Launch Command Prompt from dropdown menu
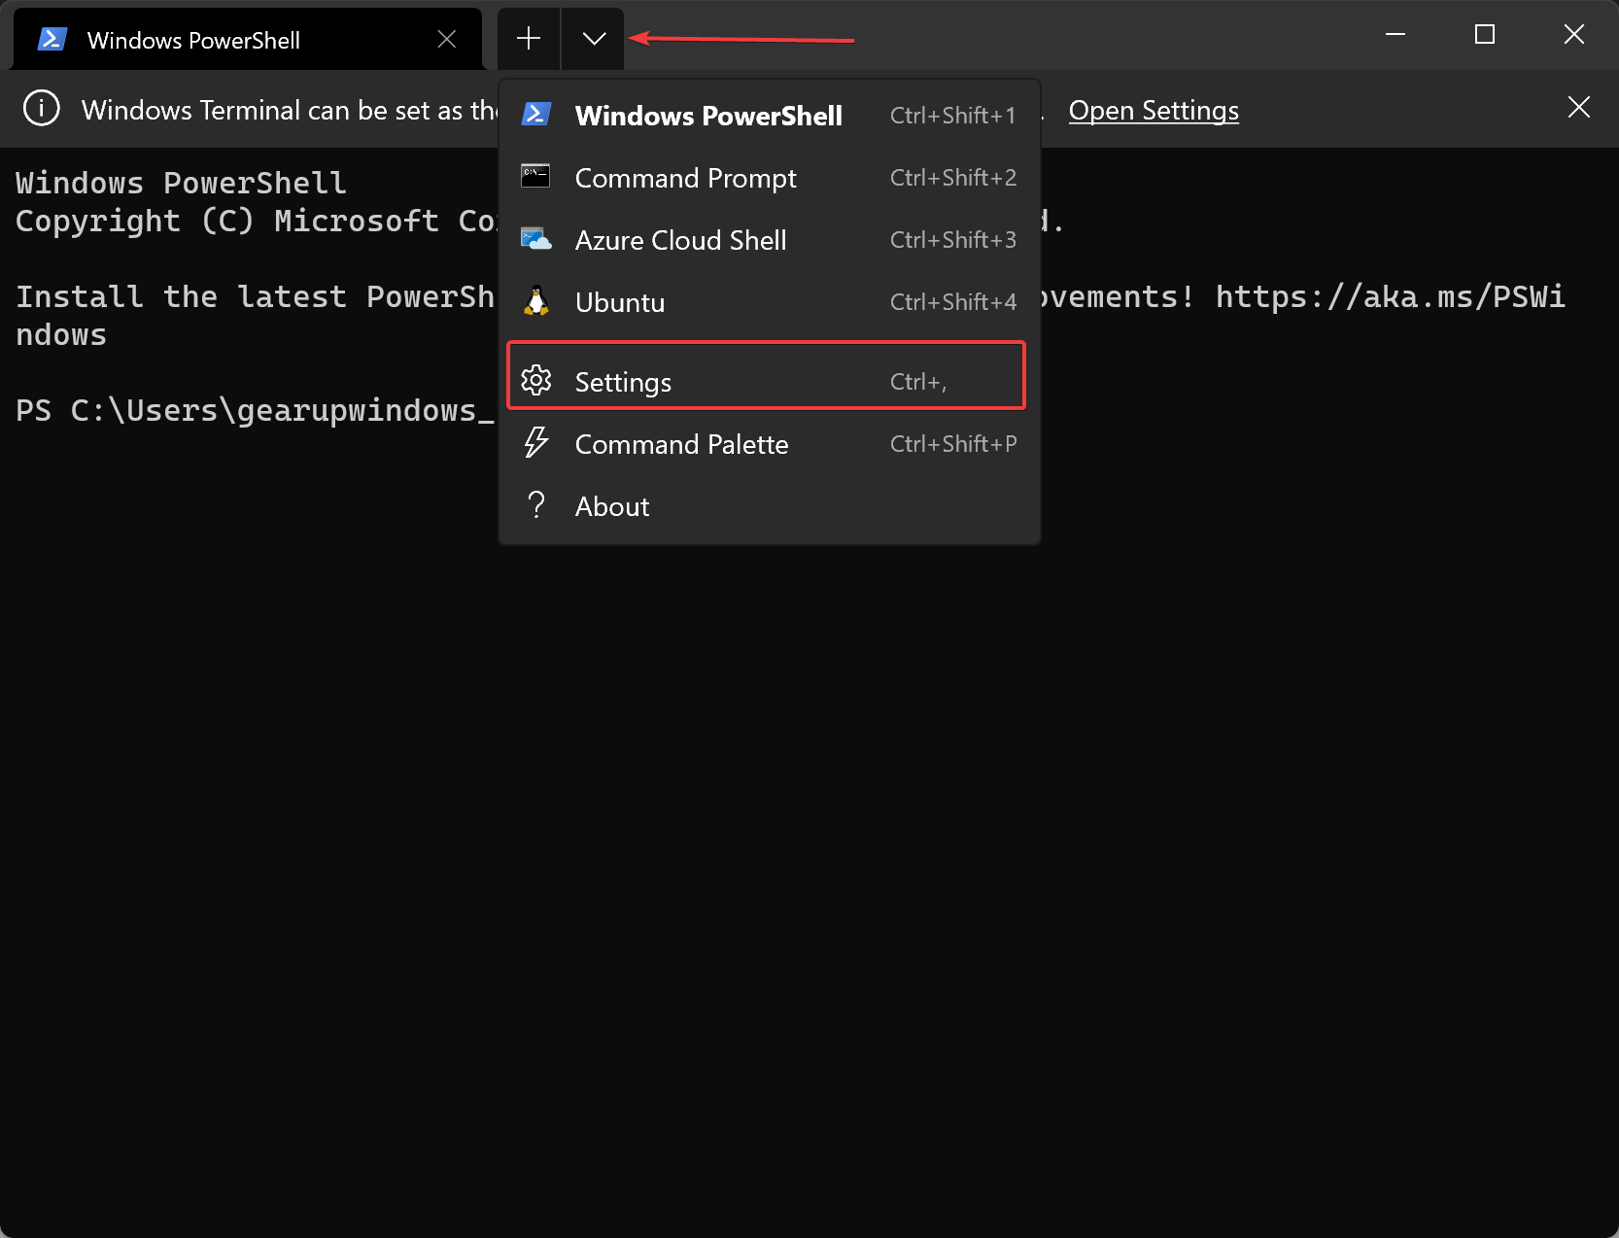 (x=770, y=178)
